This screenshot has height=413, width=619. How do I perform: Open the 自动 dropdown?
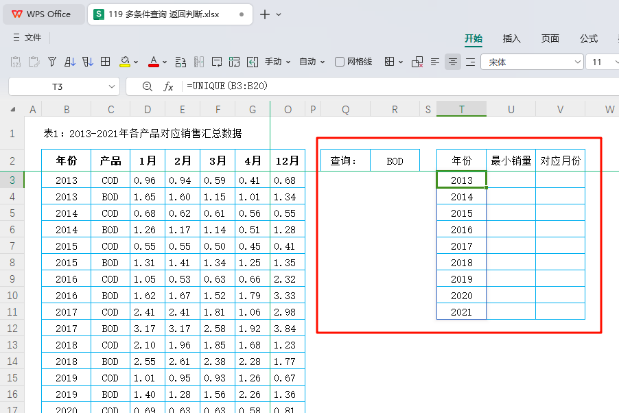click(312, 62)
